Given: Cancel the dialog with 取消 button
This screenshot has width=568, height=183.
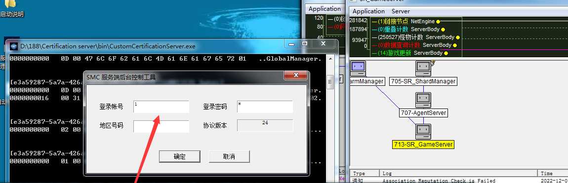Looking at the screenshot, I should click(229, 156).
